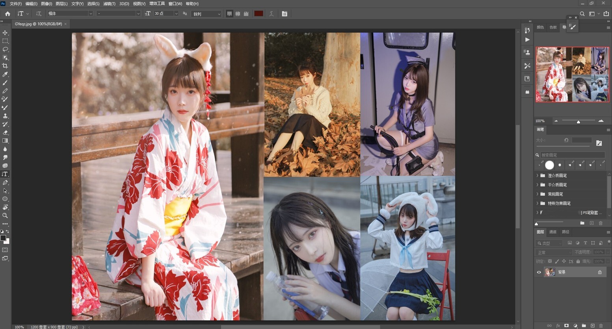Toggle lock all padlock in lock row

tap(578, 261)
